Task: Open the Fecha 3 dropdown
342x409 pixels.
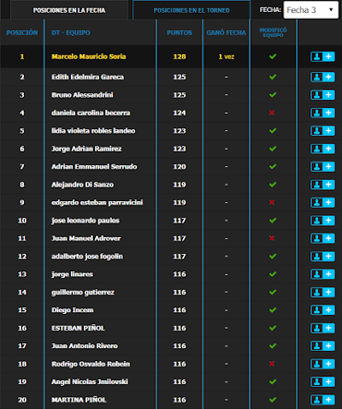Action: click(x=311, y=10)
